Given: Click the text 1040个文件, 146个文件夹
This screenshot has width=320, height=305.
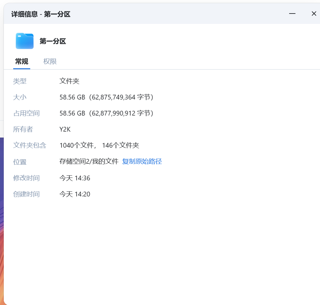Looking at the screenshot, I should [99, 145].
